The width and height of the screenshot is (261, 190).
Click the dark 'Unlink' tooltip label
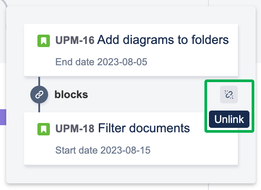(229, 119)
